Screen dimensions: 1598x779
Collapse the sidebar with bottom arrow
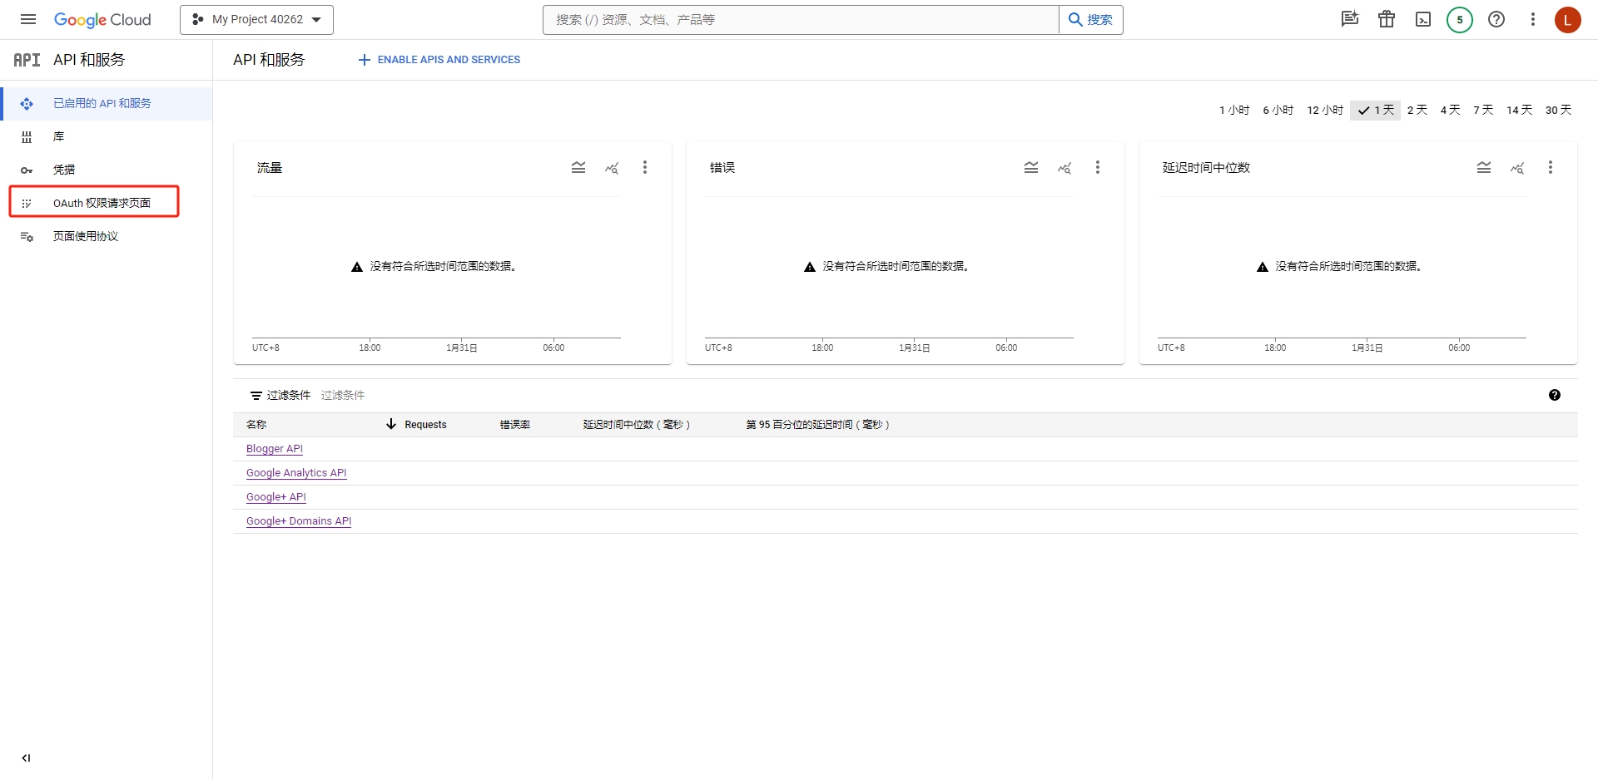(26, 757)
